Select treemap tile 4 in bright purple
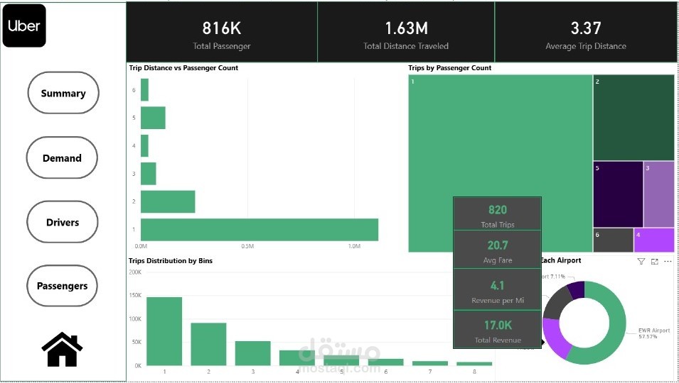This screenshot has height=383, width=679. coord(654,240)
